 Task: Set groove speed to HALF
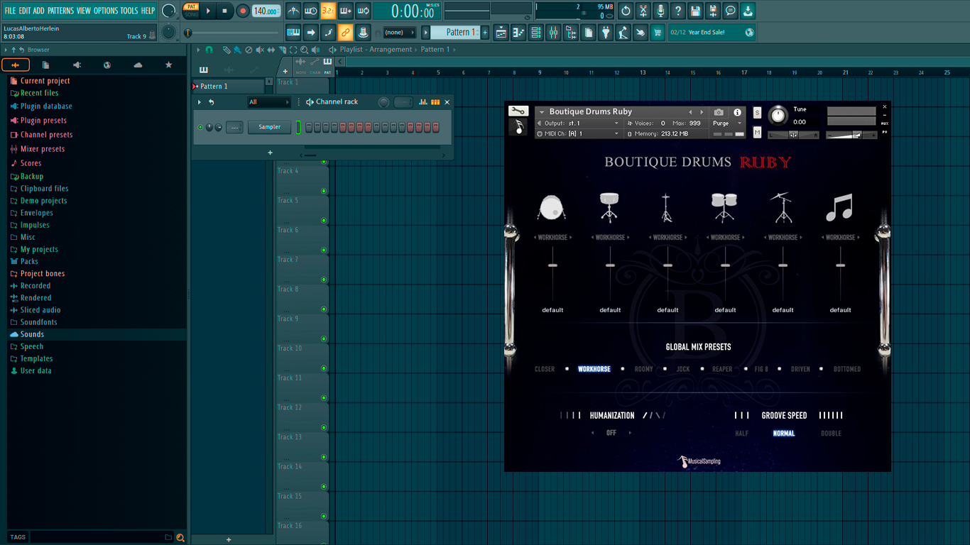[741, 434]
